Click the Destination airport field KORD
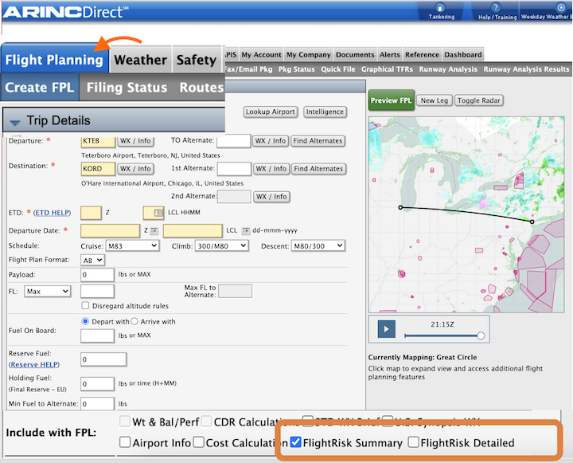 pos(98,168)
